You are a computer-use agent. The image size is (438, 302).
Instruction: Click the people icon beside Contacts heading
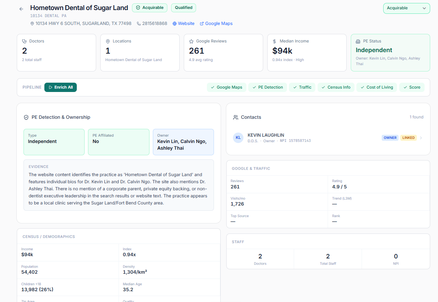[x=236, y=118]
